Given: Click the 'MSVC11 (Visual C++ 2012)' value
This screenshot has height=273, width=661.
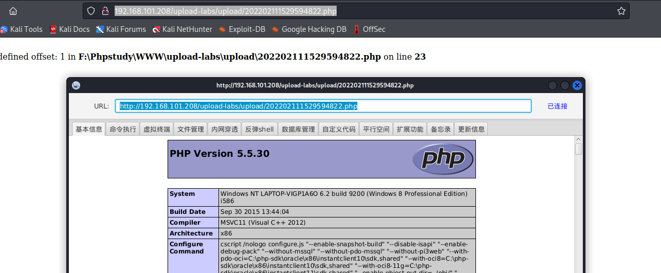Looking at the screenshot, I should pyautogui.click(x=263, y=223).
